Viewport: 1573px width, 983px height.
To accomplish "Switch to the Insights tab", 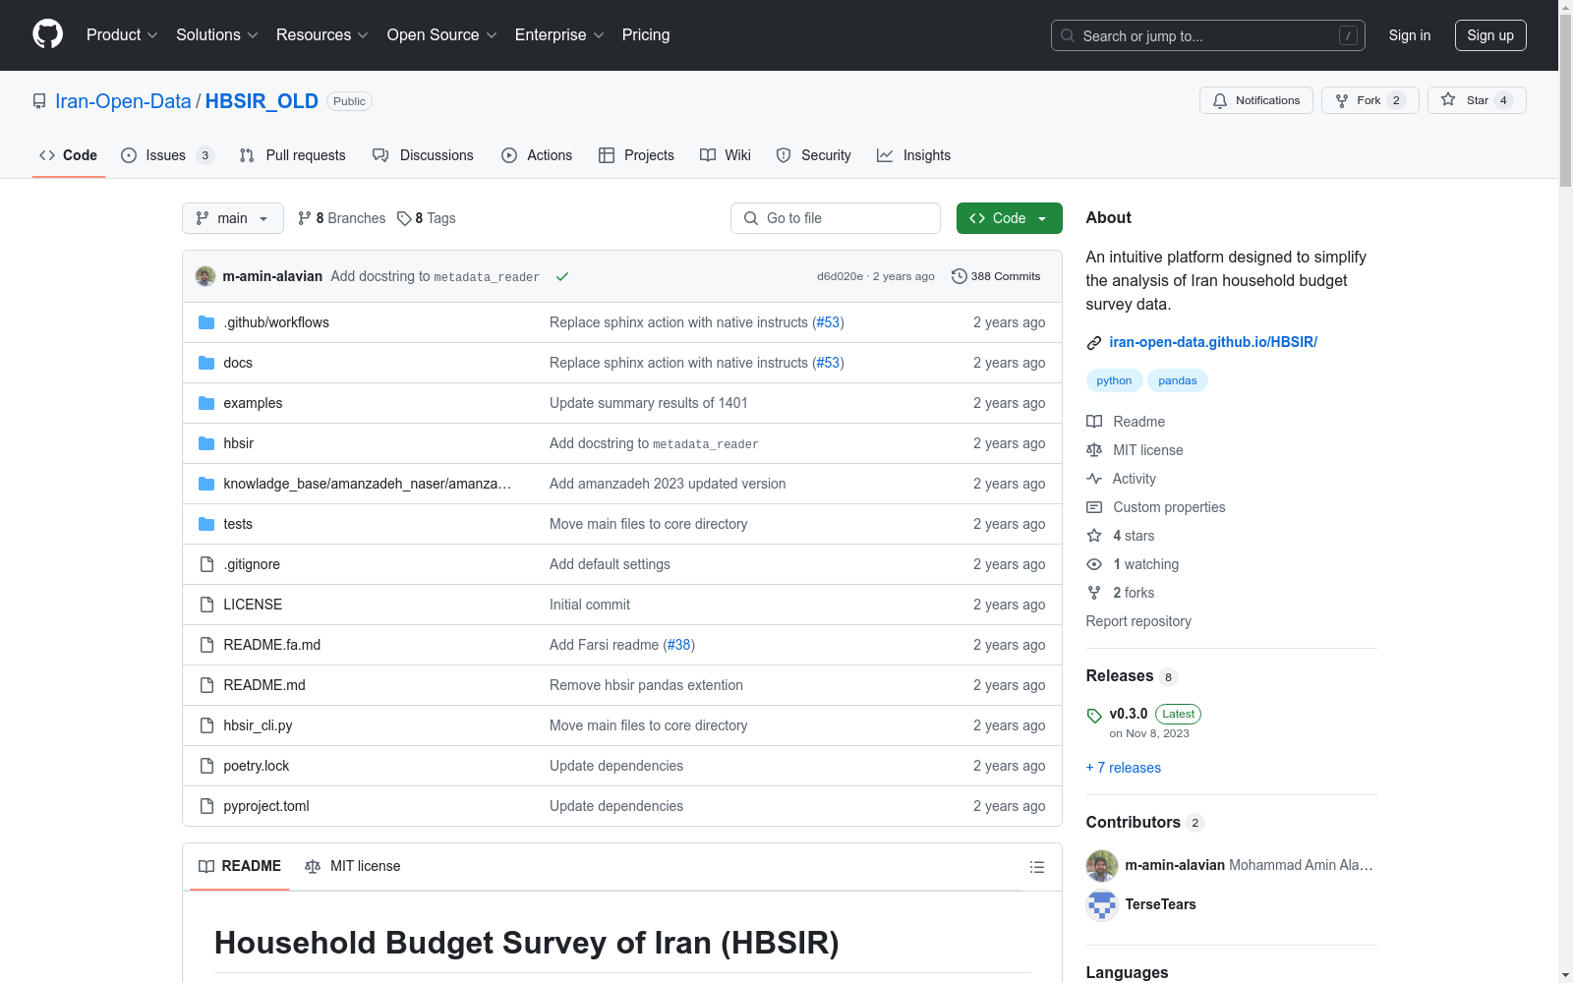I will click(914, 155).
